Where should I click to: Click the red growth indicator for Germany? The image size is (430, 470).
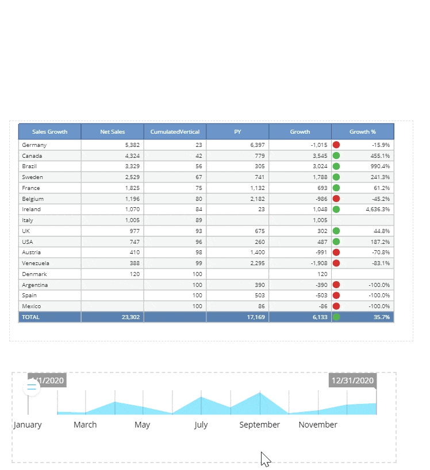(x=336, y=145)
